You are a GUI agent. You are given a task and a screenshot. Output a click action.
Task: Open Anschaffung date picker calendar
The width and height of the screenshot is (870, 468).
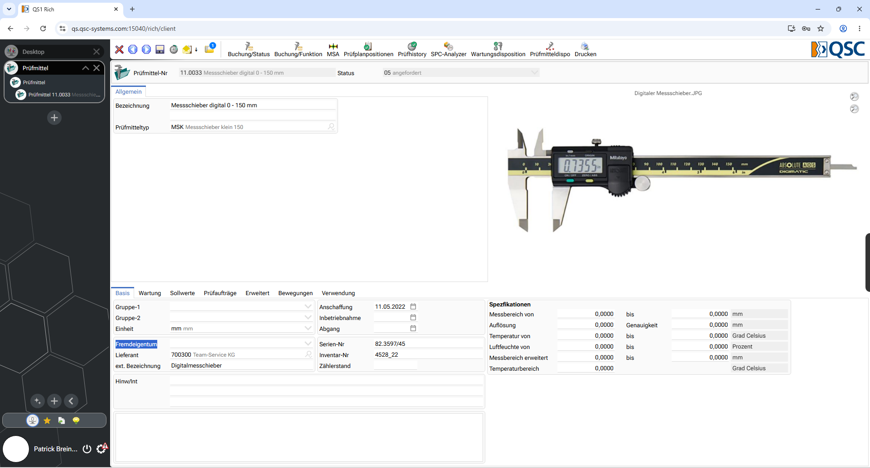point(413,306)
